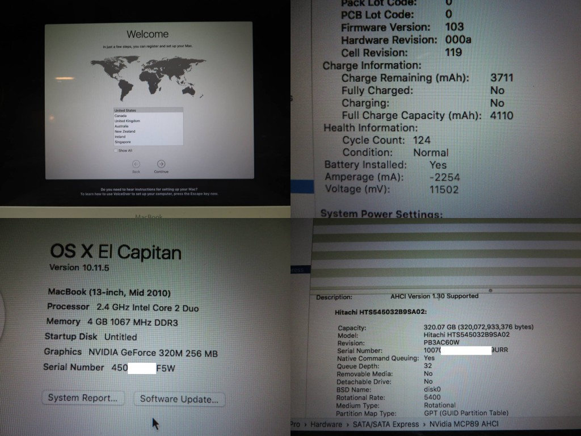Viewport: 581px width, 436px height.
Task: Click the Back arrow icon
Action: (x=136, y=163)
